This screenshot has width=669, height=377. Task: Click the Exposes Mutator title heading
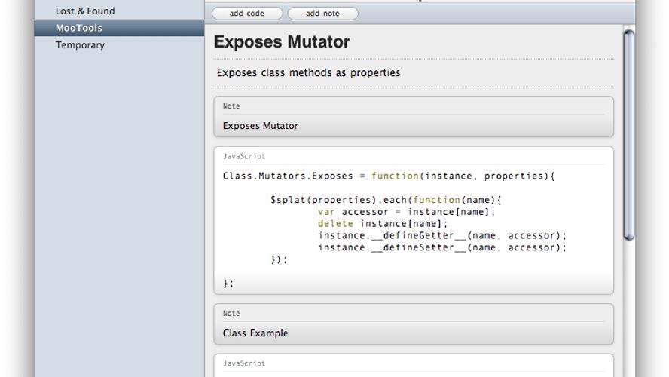(x=282, y=41)
